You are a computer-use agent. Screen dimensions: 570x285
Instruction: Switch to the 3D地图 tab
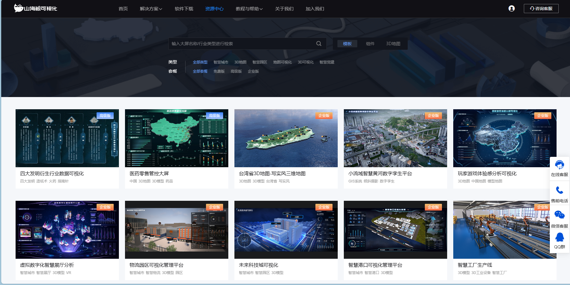click(393, 44)
